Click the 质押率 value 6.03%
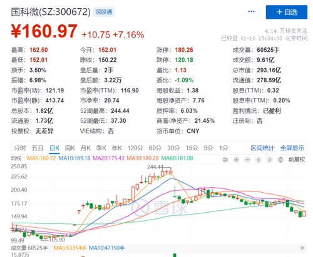The image size is (313, 257). tap(189, 110)
